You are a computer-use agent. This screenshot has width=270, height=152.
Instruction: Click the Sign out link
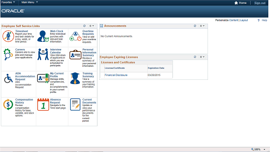click(260, 3)
